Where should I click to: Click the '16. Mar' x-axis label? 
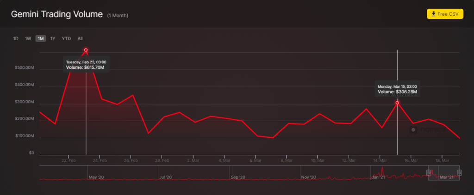pos(411,160)
